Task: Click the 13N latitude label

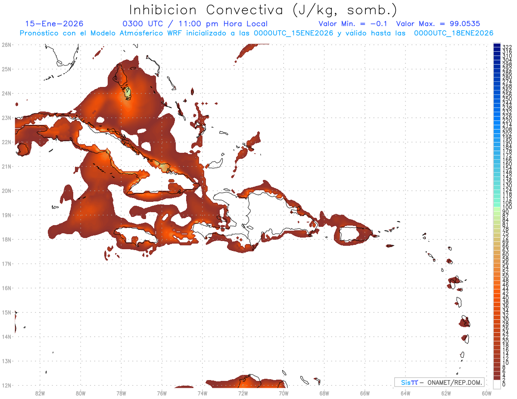Action: 6,361
